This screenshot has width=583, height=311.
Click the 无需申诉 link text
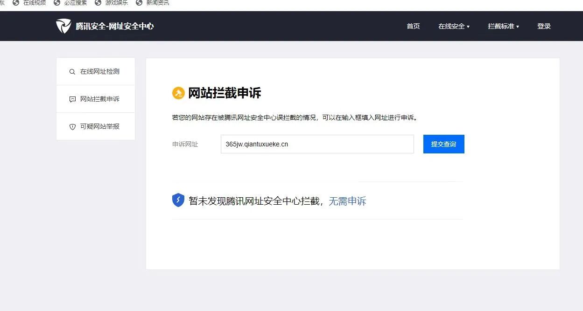point(348,201)
